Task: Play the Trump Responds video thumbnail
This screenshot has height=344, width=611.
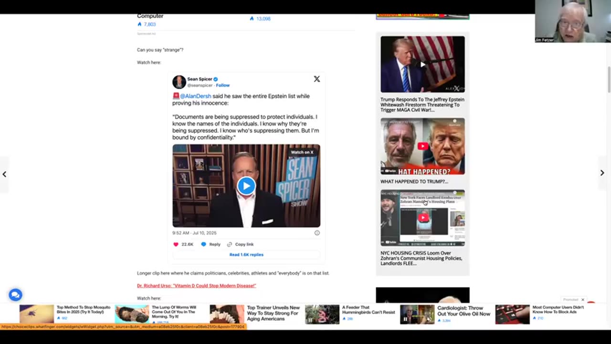Action: click(x=422, y=64)
